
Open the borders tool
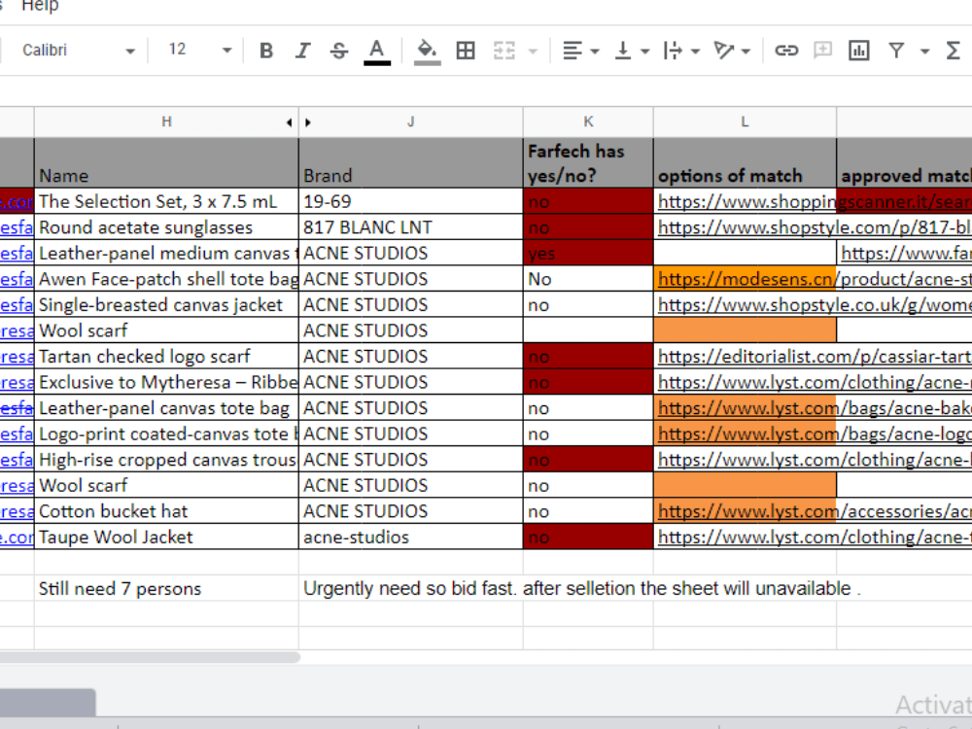pyautogui.click(x=466, y=51)
